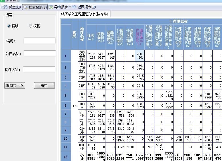The height and width of the screenshot is (161, 222).
Task: Click the 查询下一个 button
Action: pos(15,86)
